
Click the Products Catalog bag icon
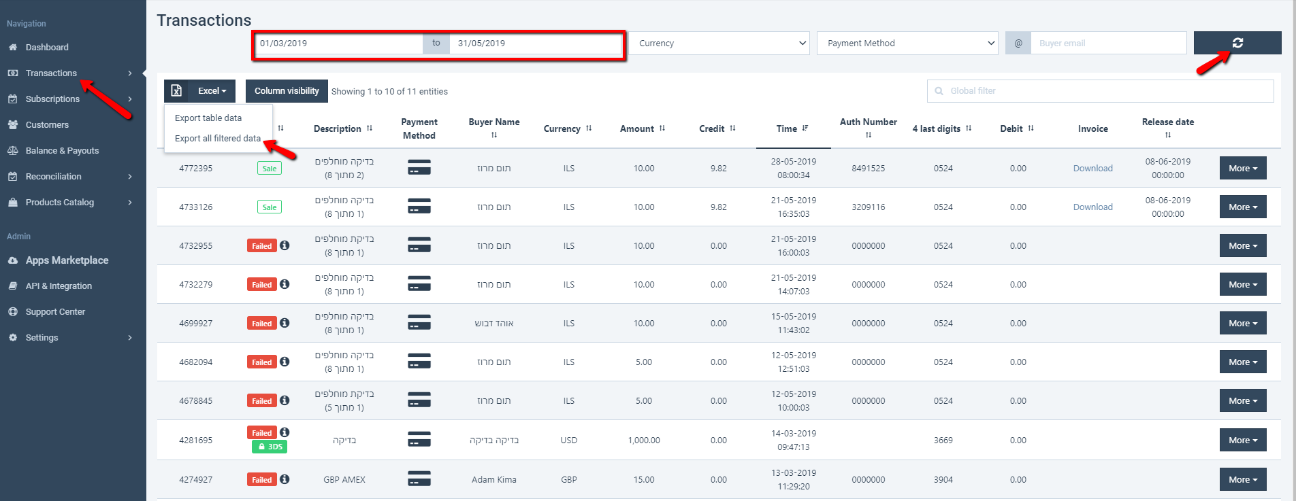coord(13,203)
